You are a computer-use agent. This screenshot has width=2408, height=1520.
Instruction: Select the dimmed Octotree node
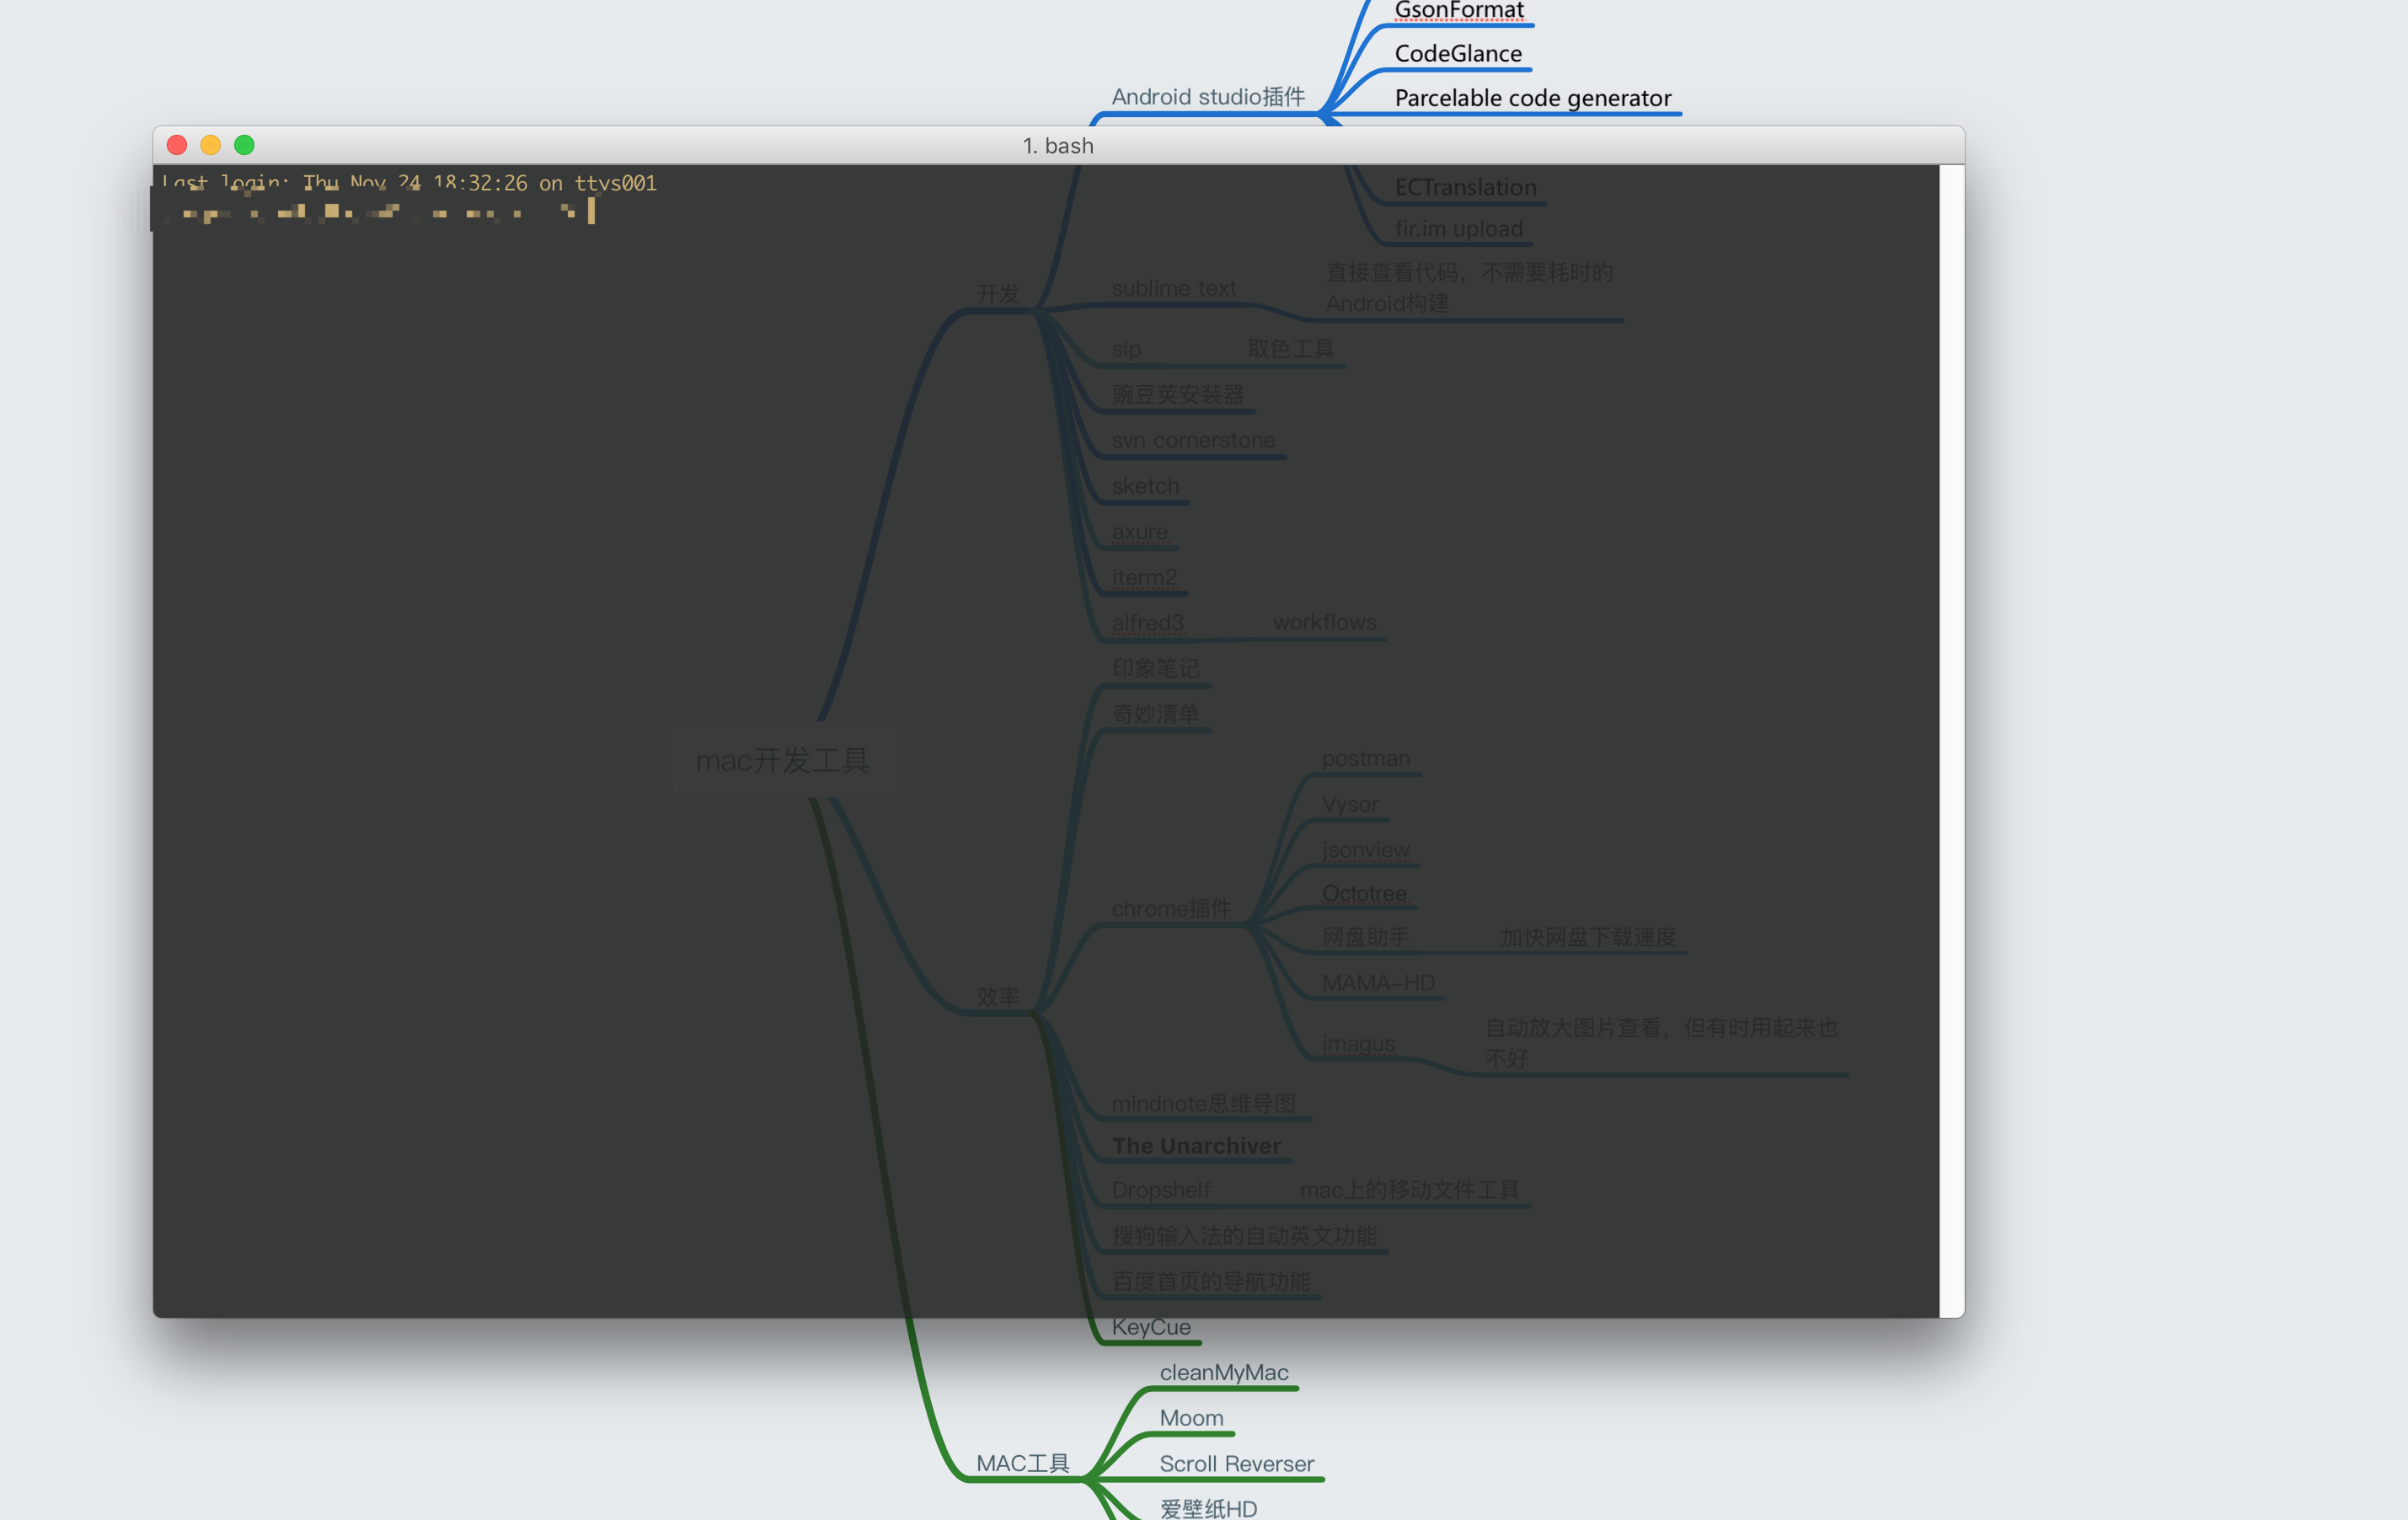tap(1364, 894)
